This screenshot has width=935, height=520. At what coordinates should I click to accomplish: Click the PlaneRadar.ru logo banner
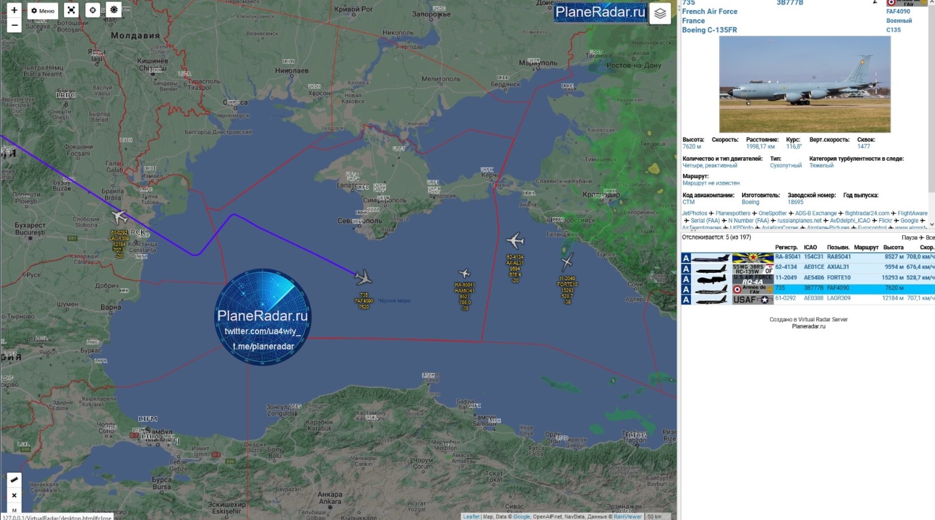point(600,12)
